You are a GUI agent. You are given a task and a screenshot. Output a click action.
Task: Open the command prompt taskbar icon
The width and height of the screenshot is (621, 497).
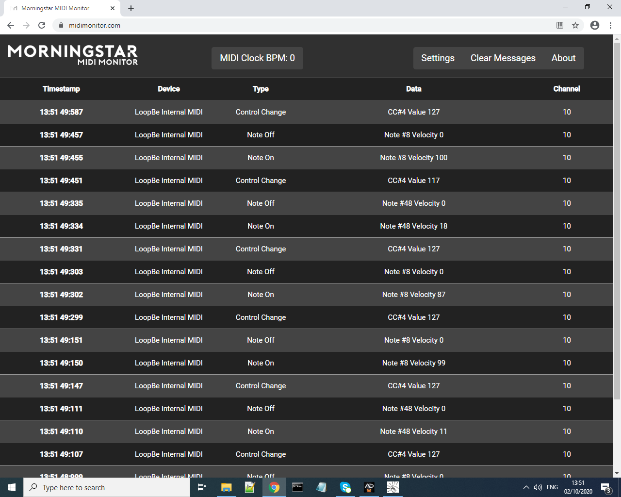click(x=297, y=487)
